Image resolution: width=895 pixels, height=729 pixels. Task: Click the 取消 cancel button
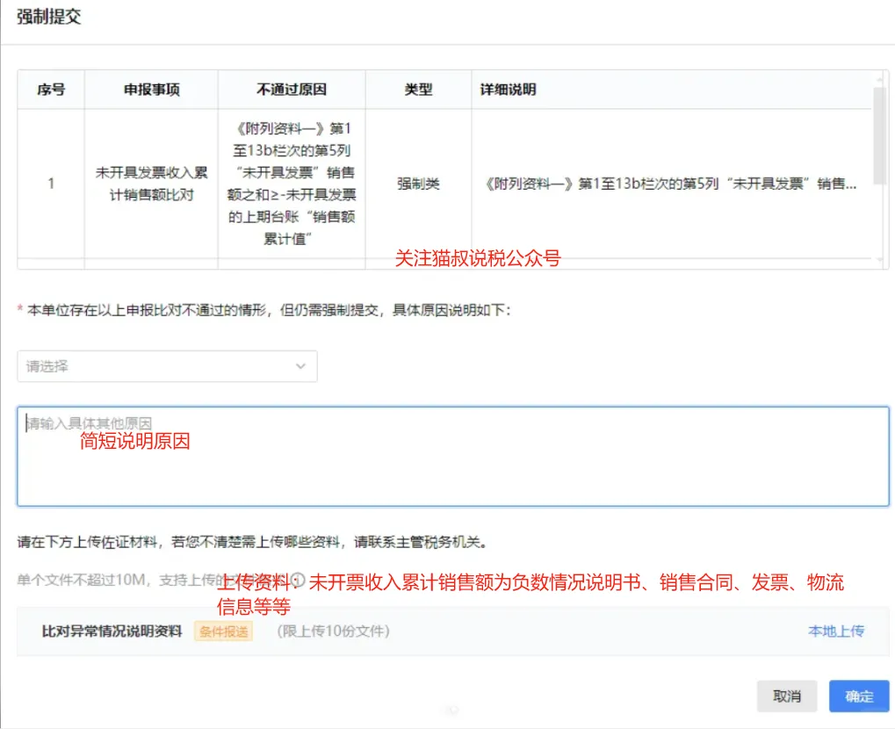pyautogui.click(x=787, y=696)
